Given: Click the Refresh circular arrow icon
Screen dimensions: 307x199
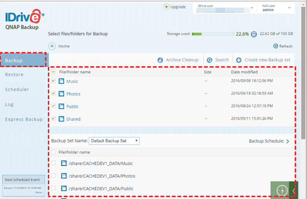Looking at the screenshot, I should [275, 46].
